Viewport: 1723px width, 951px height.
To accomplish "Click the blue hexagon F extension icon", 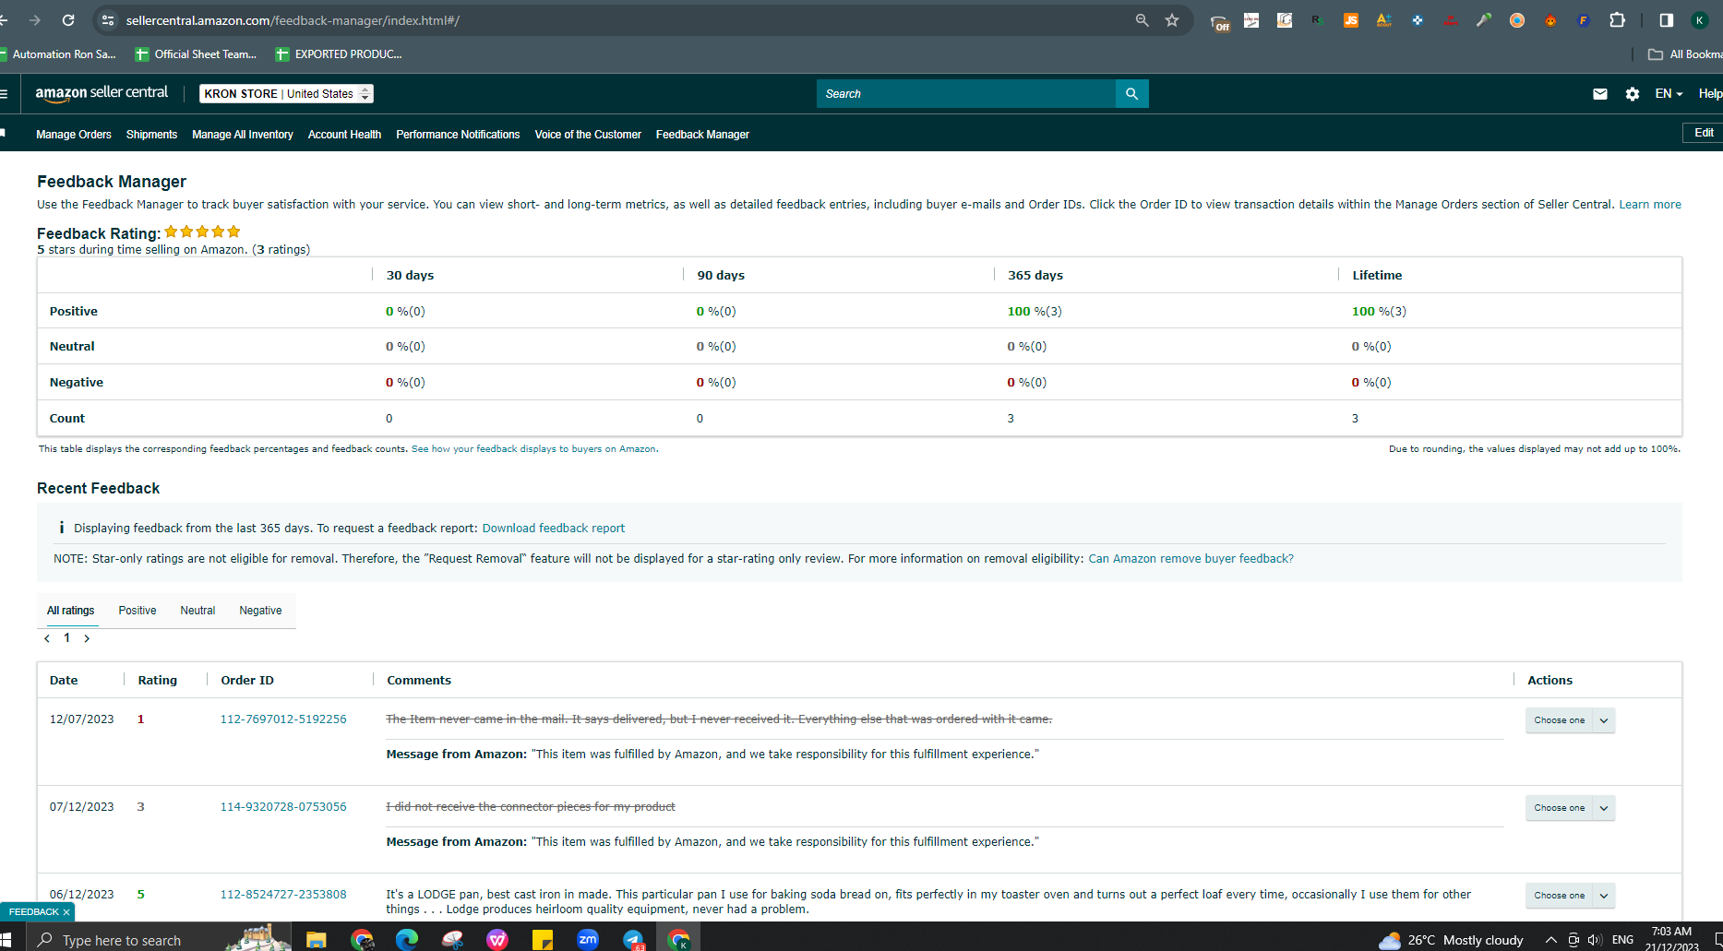I will 1584,20.
